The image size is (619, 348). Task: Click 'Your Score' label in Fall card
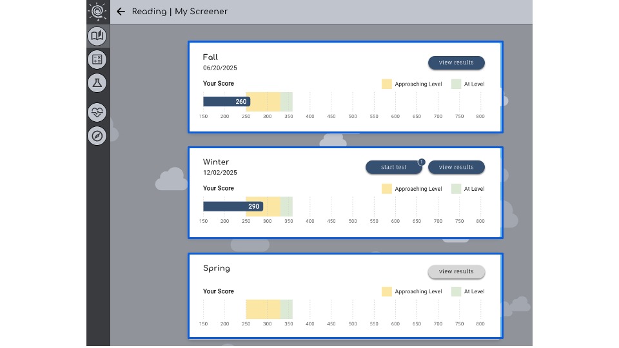(219, 83)
